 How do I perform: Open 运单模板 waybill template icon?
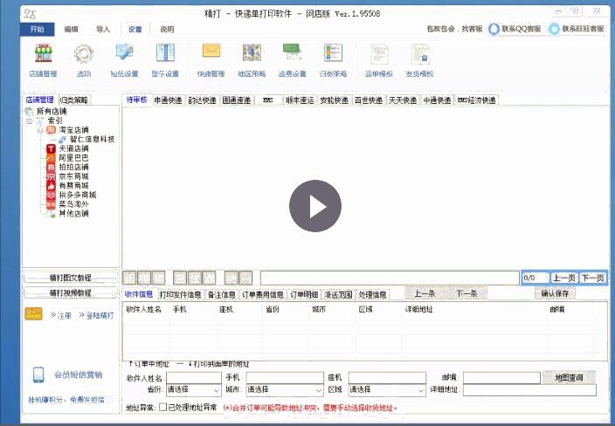377,58
